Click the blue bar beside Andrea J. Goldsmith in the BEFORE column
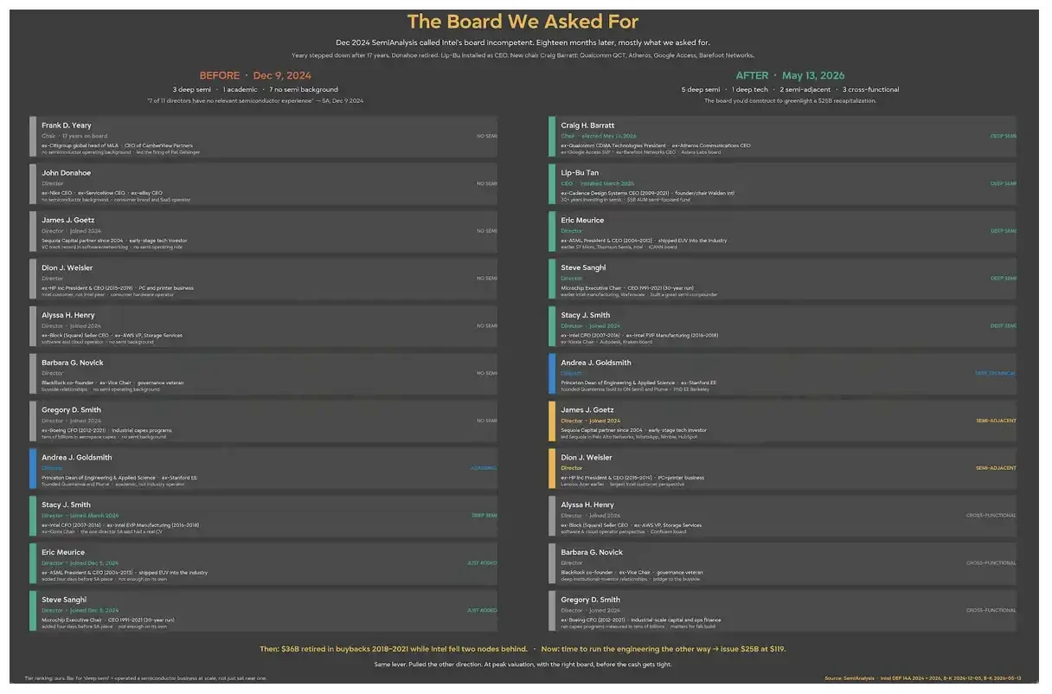Screen dimensions: 1052x694 pyautogui.click(x=32, y=469)
